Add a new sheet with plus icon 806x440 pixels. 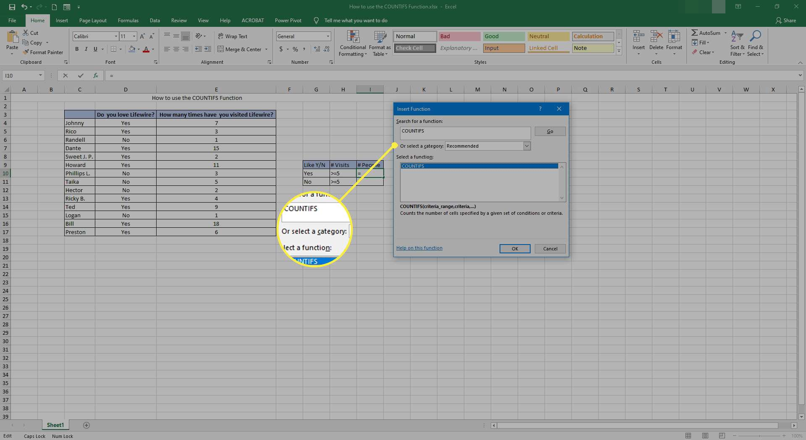[86, 425]
